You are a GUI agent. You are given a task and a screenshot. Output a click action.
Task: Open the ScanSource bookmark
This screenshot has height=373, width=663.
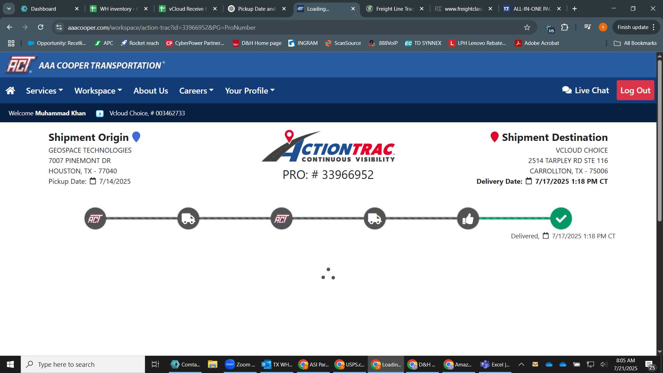(x=343, y=43)
